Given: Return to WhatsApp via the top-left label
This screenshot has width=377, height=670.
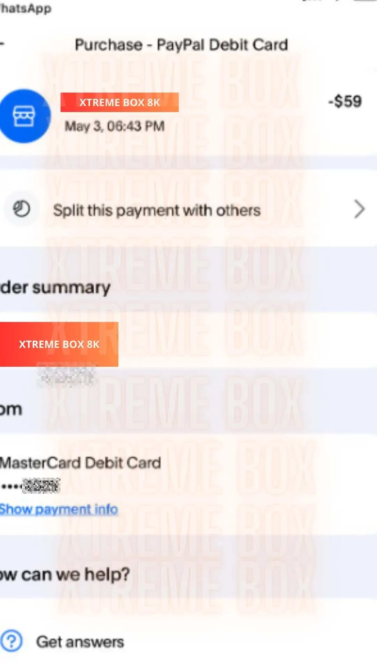Looking at the screenshot, I should [x=25, y=8].
